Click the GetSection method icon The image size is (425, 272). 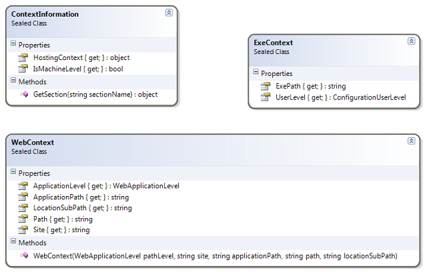click(x=24, y=94)
